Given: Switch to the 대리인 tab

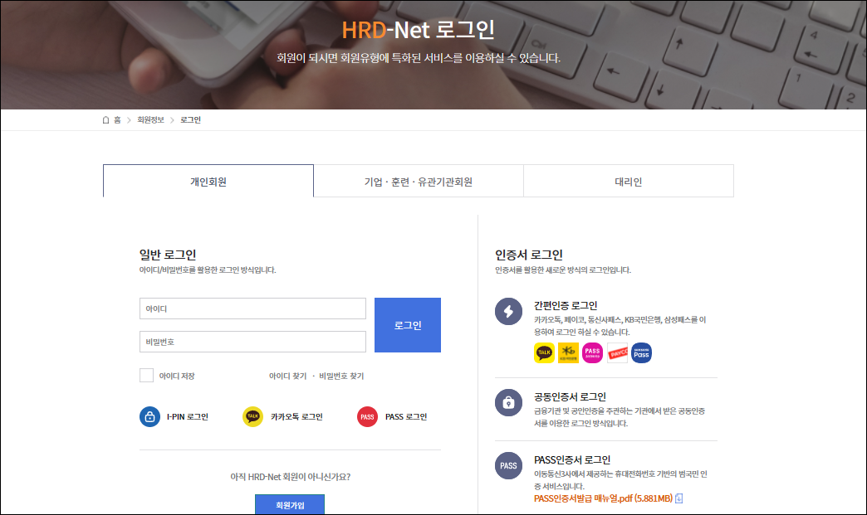Looking at the screenshot, I should [629, 181].
